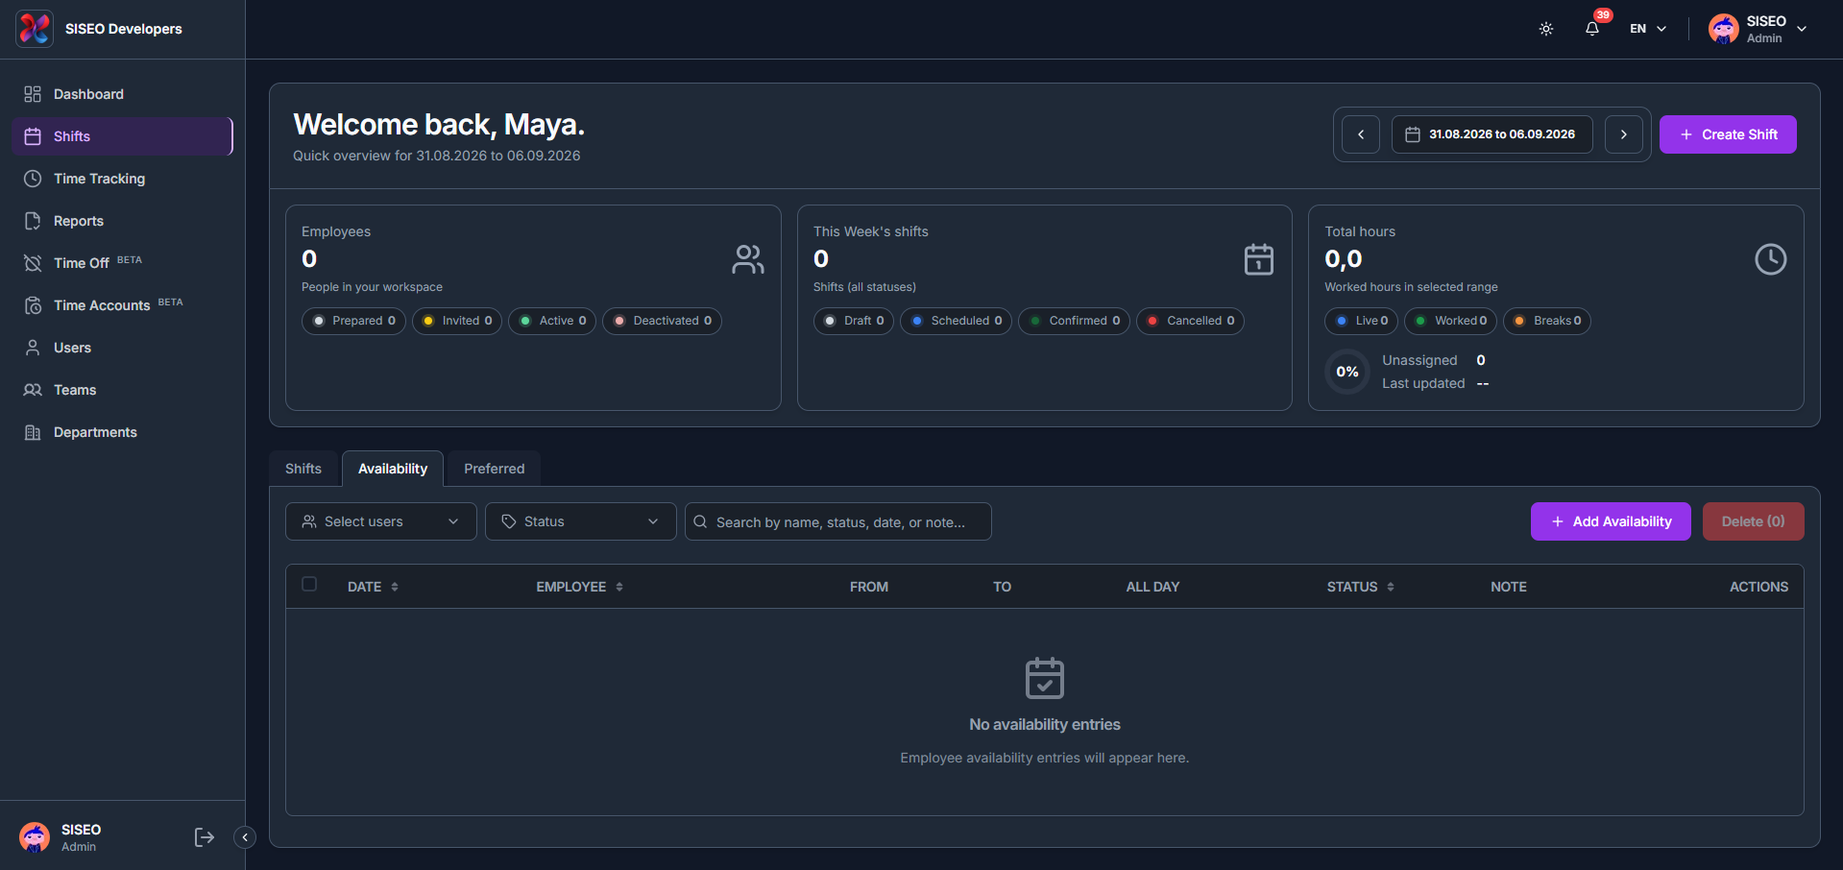Go to previous week with left arrow
The image size is (1843, 870).
tap(1361, 134)
